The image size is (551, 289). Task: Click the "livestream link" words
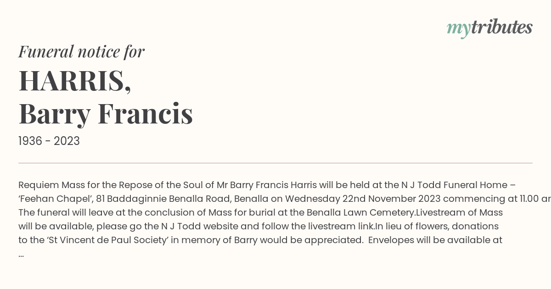[x=343, y=227]
